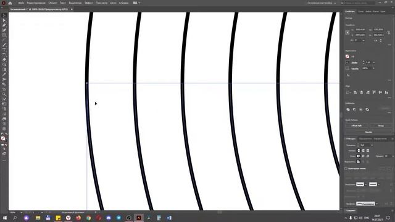
Task: Open the end arrowhead dropdown
Action: coord(378,184)
